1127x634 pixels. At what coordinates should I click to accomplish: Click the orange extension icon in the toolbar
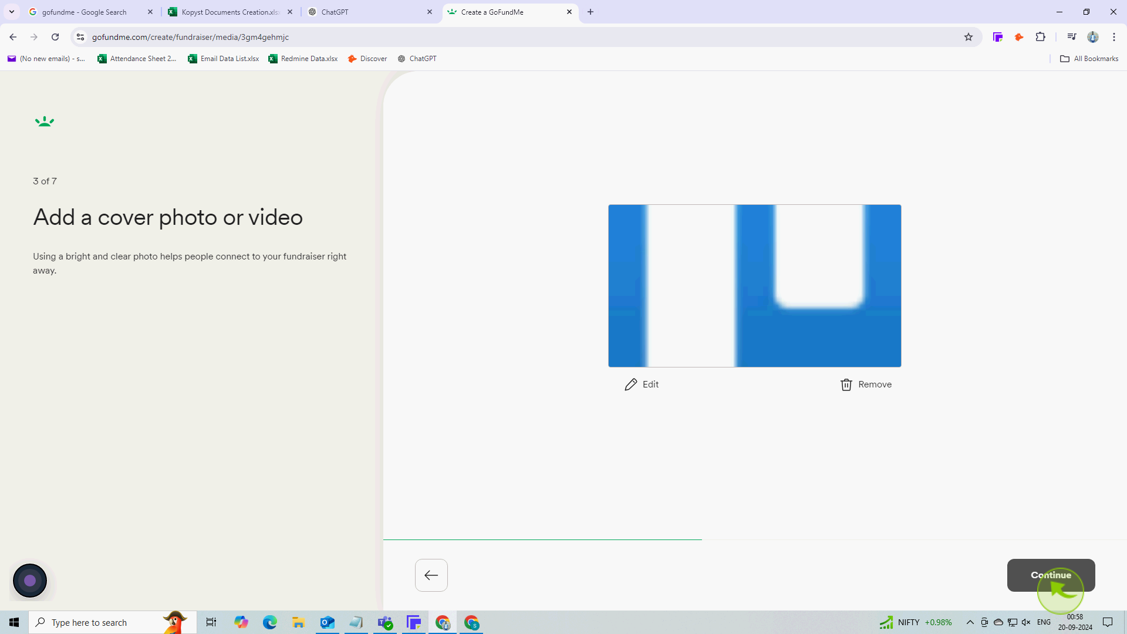[x=1019, y=37]
